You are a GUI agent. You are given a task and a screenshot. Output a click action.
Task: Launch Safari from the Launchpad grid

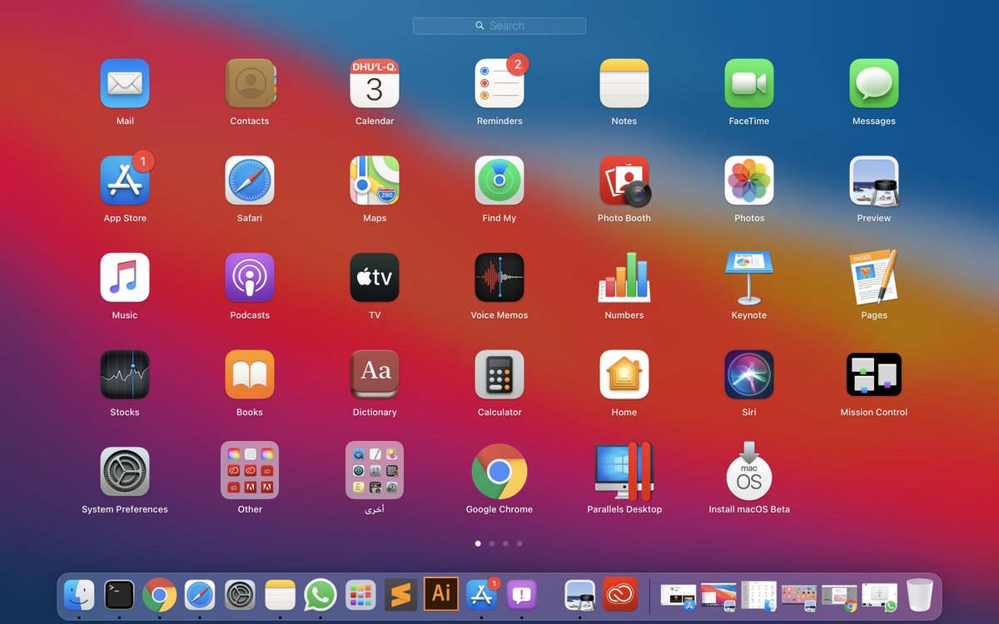[250, 181]
